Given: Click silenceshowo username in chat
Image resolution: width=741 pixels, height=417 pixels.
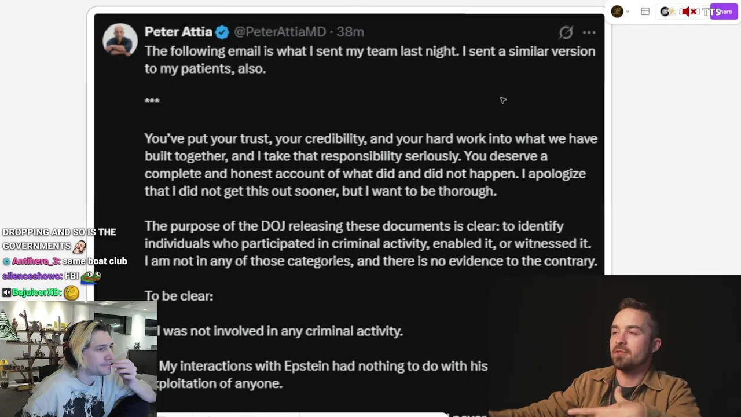Looking at the screenshot, I should 31,276.
